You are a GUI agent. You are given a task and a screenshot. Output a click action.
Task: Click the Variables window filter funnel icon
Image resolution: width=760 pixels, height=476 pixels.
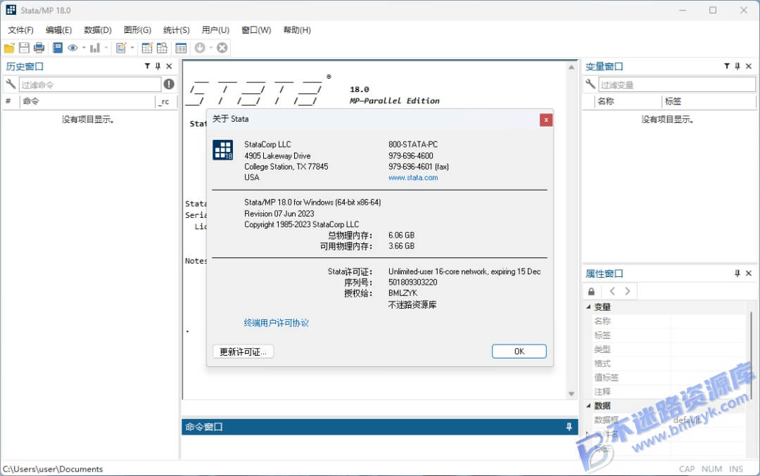pyautogui.click(x=727, y=66)
